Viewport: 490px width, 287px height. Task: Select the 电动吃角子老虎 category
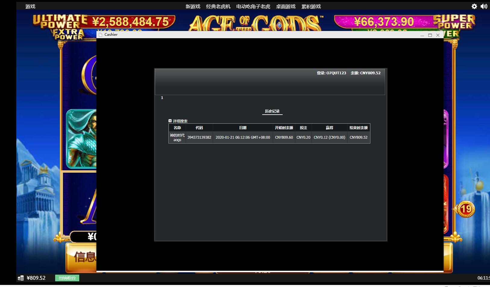[x=253, y=6]
